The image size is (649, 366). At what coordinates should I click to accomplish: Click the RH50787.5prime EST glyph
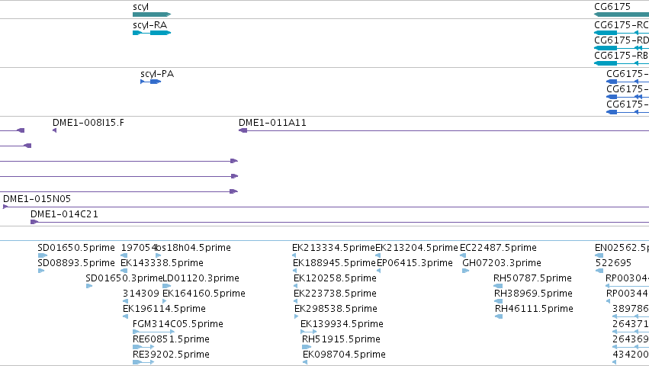498,286
